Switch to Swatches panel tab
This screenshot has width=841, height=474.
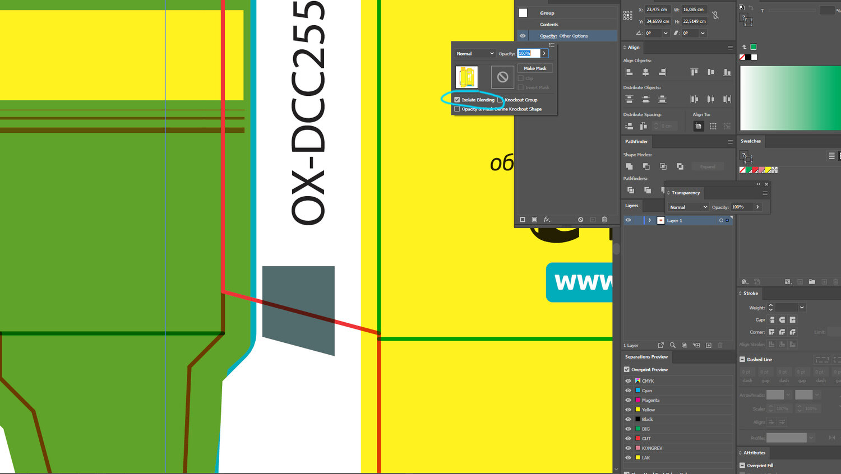point(751,141)
